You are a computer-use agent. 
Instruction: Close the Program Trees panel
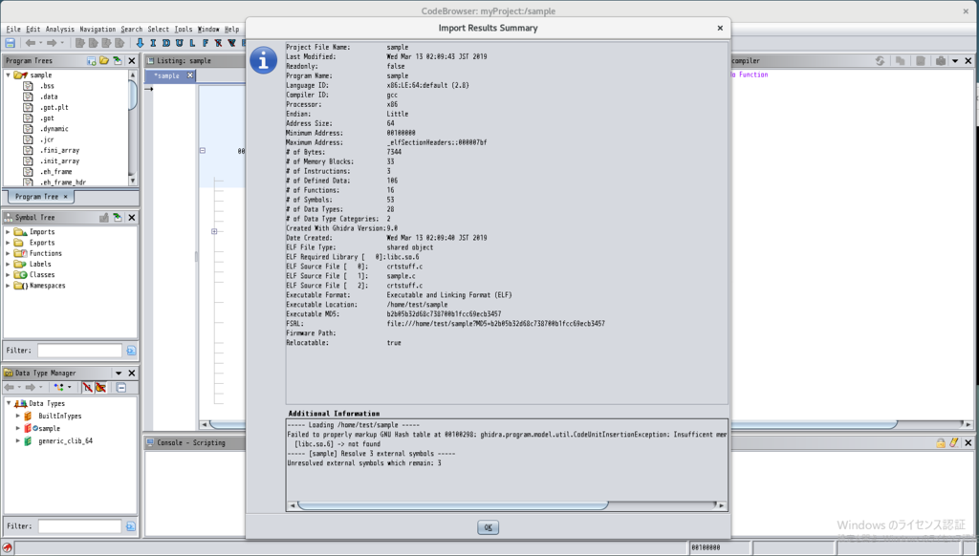(132, 60)
